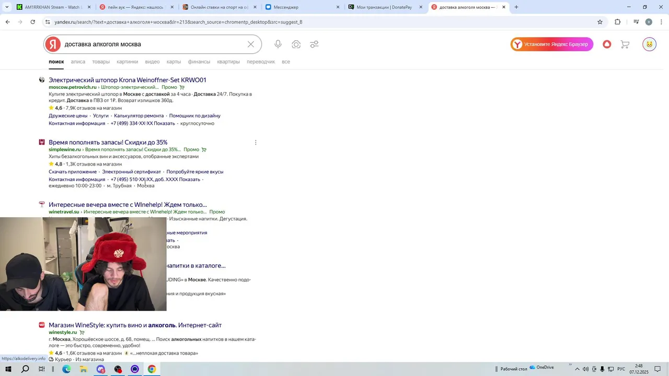Bookmark this page with star icon
The image size is (669, 376).
click(x=600, y=22)
